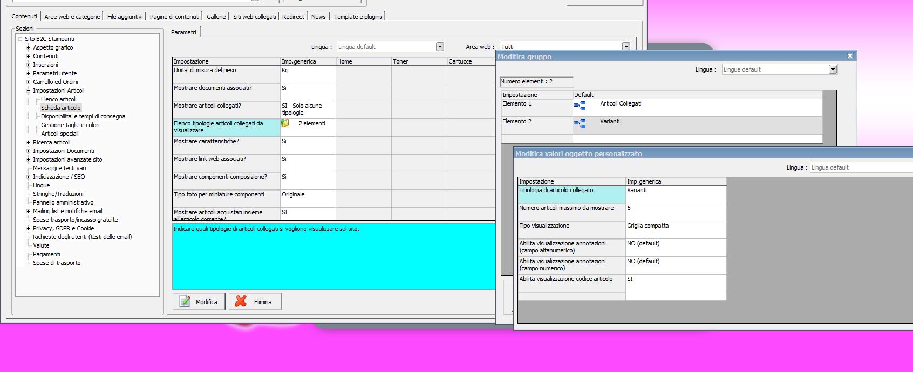Expand the Indicizzazione / SEO node
Image resolution: width=913 pixels, height=372 pixels.
coord(29,177)
